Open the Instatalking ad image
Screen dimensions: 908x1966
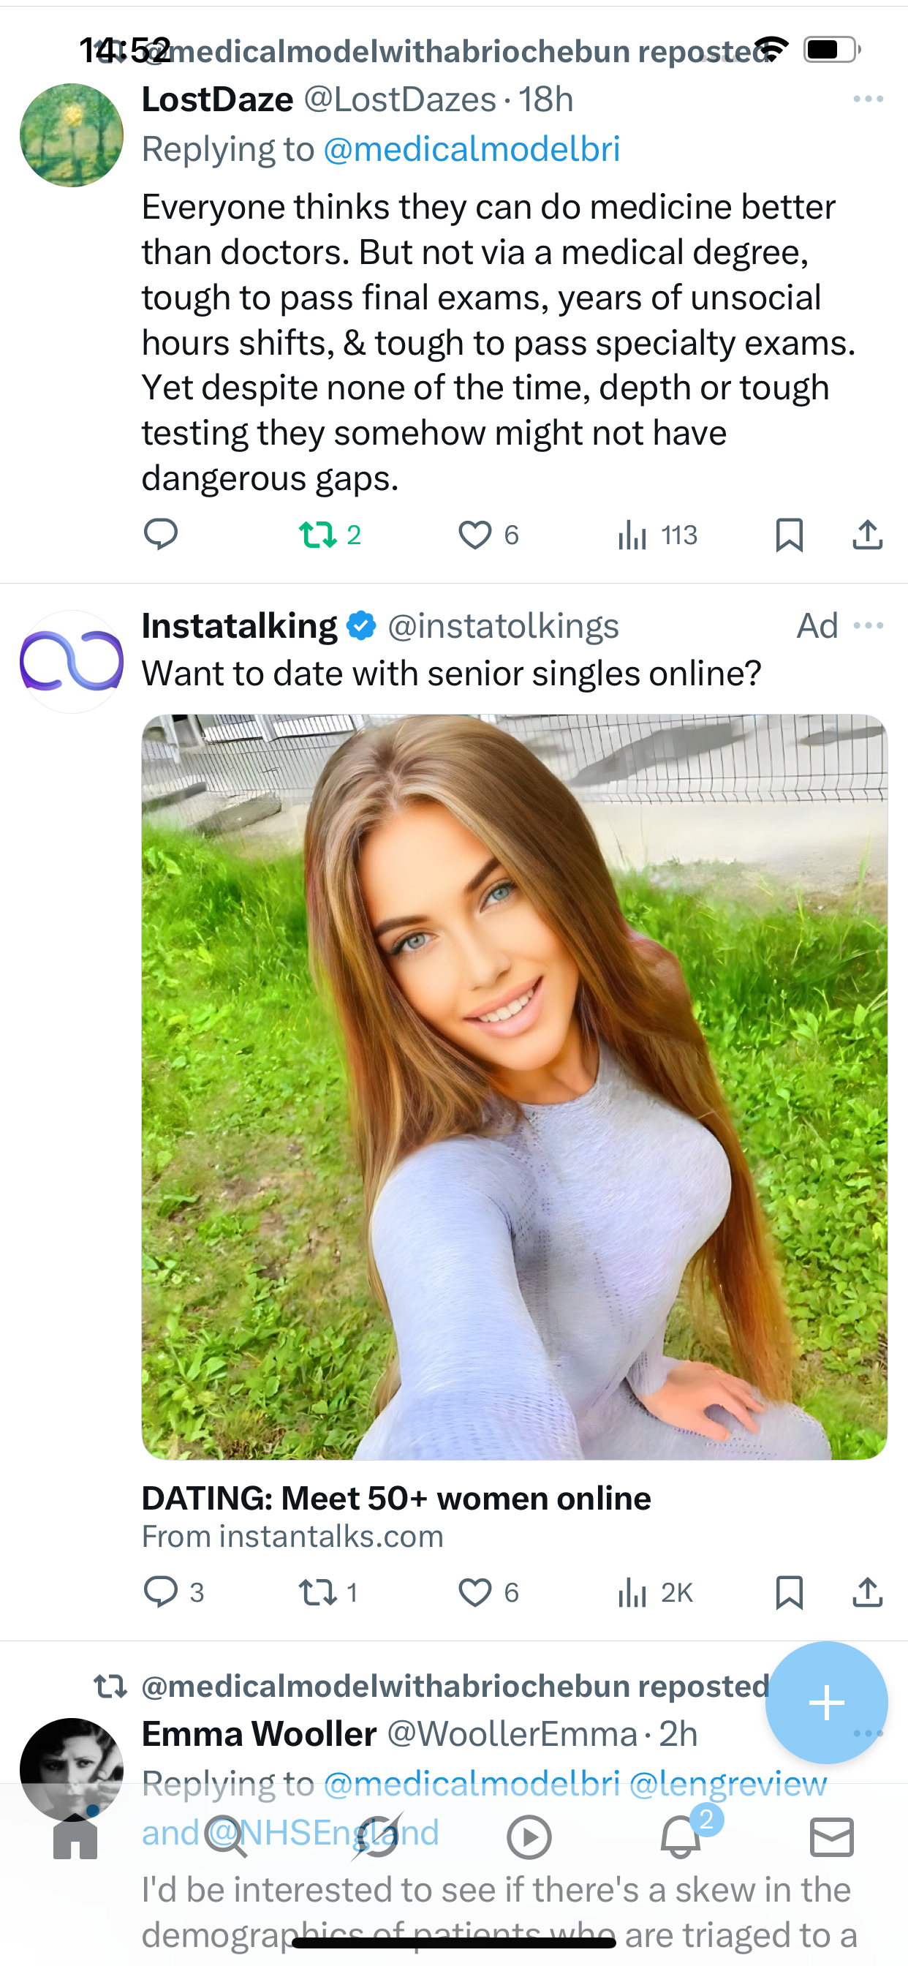pos(514,1086)
